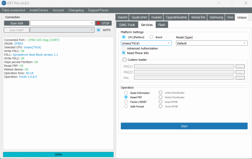Select the Services sub-tab
This screenshot has height=159, width=252.
[147, 25]
